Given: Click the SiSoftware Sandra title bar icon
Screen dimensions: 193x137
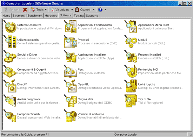Looking at the screenshot, I should [x=4, y=3].
